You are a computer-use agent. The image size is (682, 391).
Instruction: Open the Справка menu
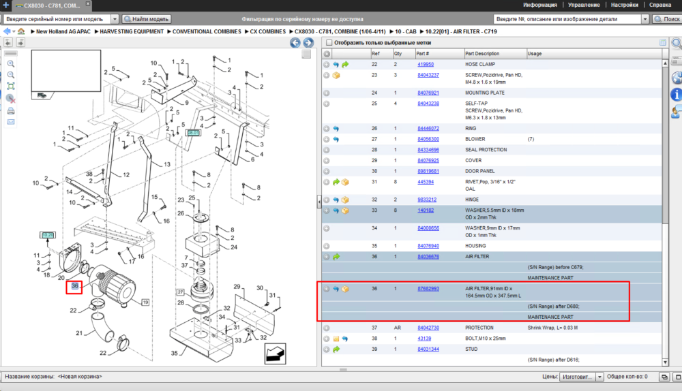pyautogui.click(x=659, y=5)
